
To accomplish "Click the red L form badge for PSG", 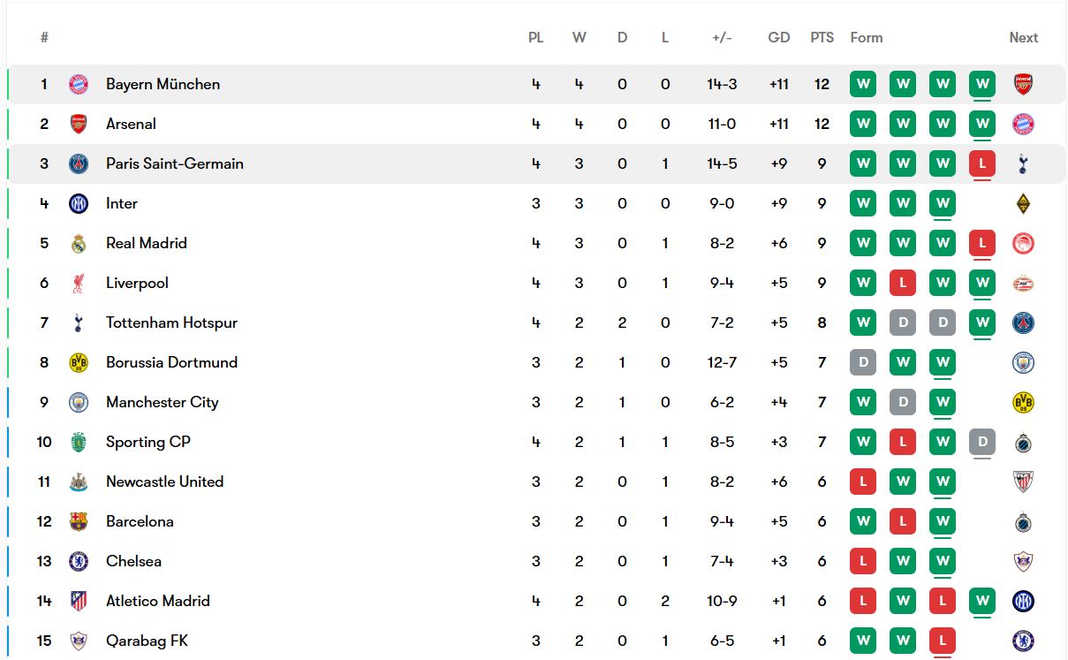I will tap(981, 164).
